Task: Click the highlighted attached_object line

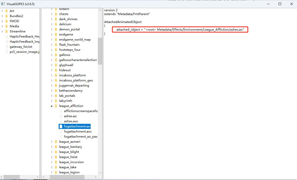Action: pos(180,30)
